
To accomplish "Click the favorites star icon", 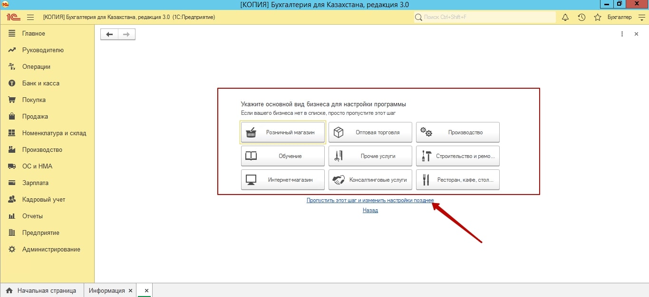I will (x=598, y=17).
